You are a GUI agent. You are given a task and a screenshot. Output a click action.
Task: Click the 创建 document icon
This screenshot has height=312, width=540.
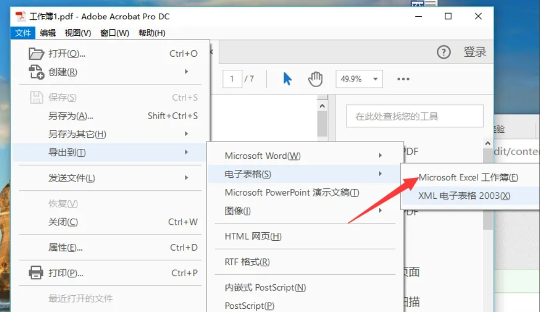pos(35,70)
